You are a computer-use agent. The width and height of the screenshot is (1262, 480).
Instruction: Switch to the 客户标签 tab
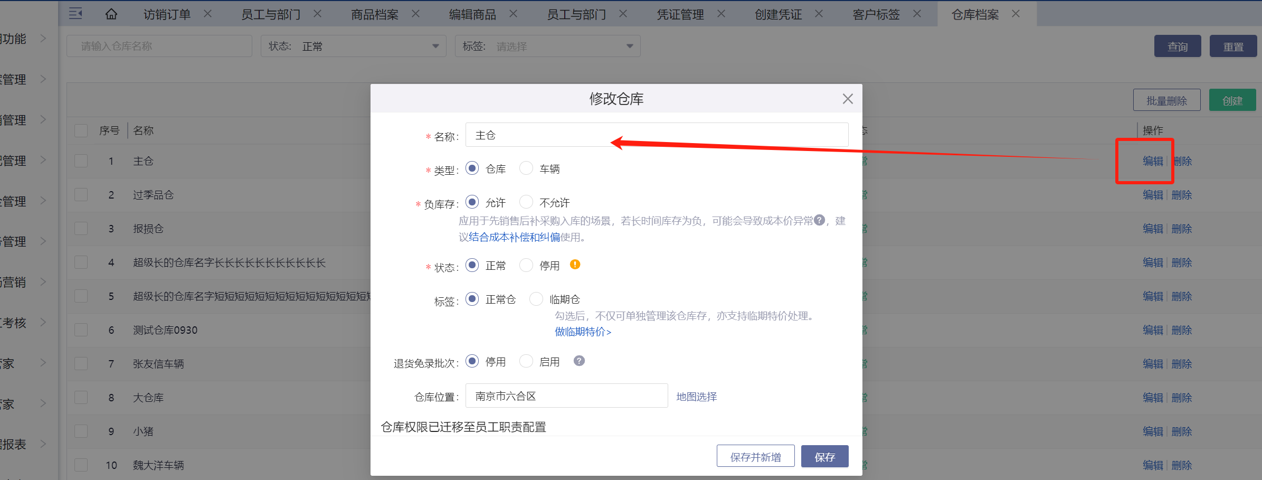(x=876, y=15)
